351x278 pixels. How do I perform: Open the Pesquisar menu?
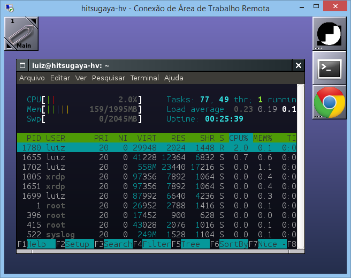[x=109, y=78]
